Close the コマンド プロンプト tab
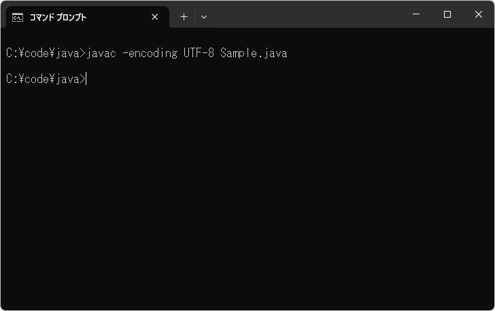The width and height of the screenshot is (495, 311). tap(155, 17)
